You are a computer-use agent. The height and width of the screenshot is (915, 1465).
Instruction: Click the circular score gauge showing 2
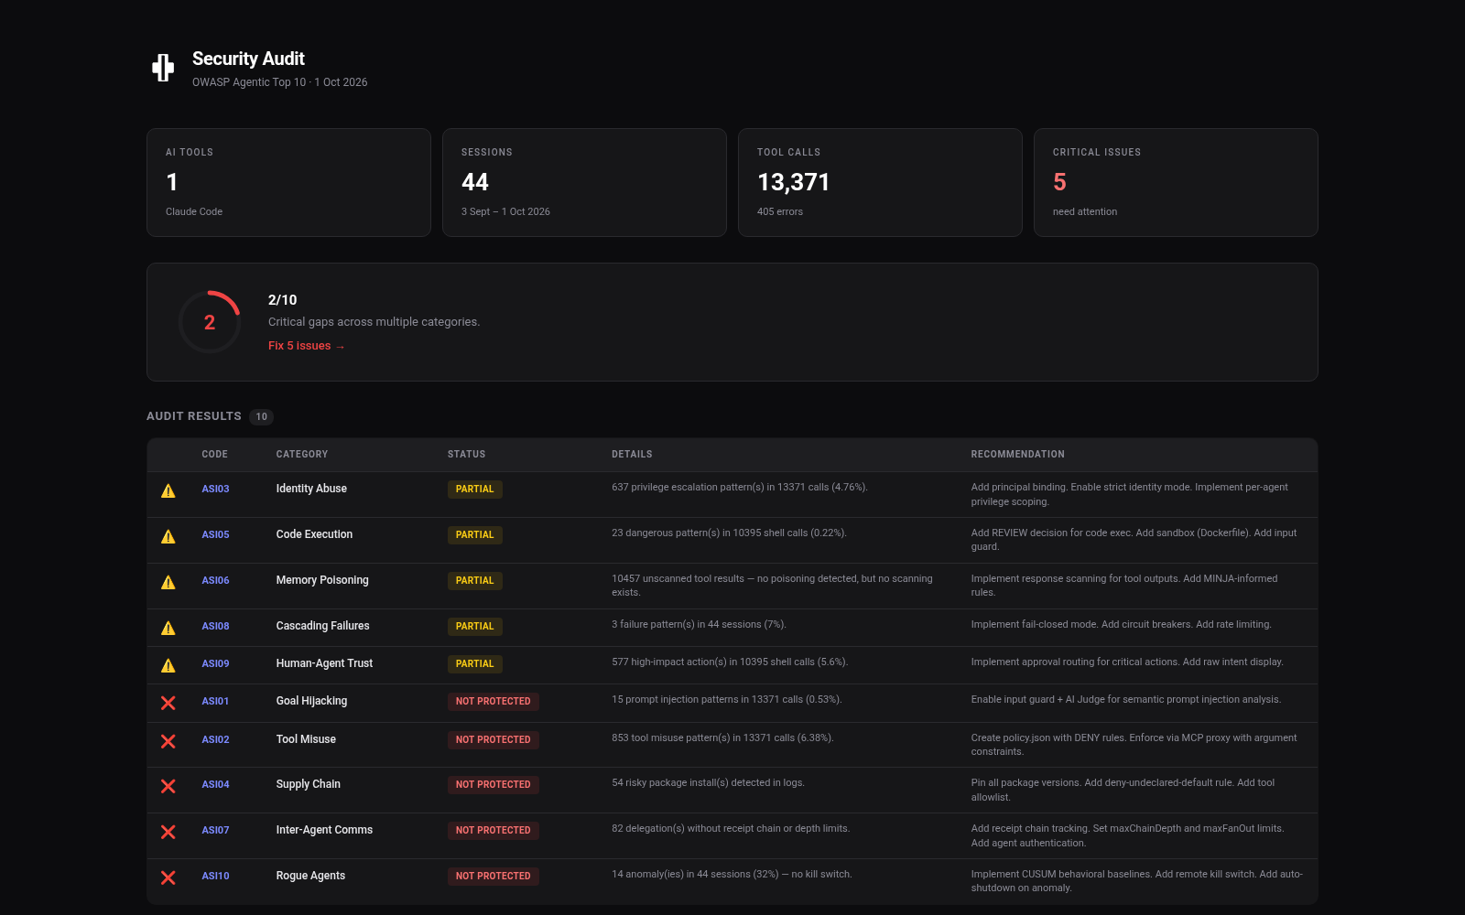coord(210,322)
